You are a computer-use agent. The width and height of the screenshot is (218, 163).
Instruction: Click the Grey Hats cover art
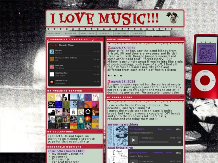pyautogui.click(x=52, y=67)
